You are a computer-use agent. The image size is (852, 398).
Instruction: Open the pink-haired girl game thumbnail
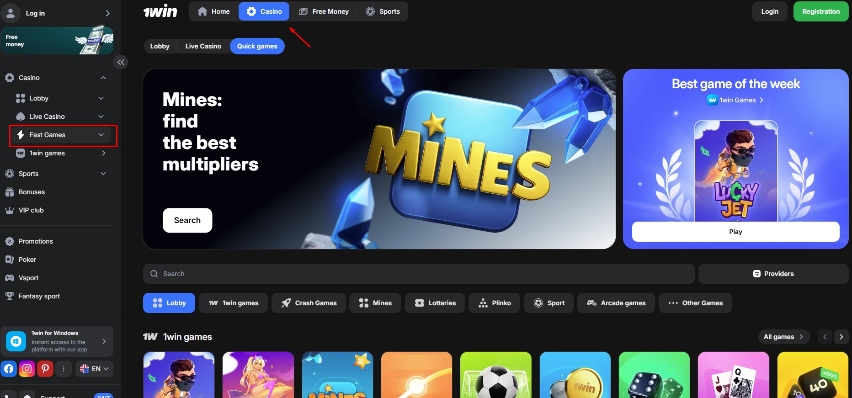258,375
